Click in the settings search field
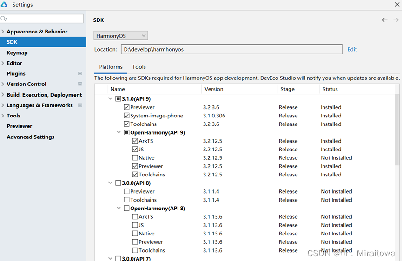 coord(42,19)
